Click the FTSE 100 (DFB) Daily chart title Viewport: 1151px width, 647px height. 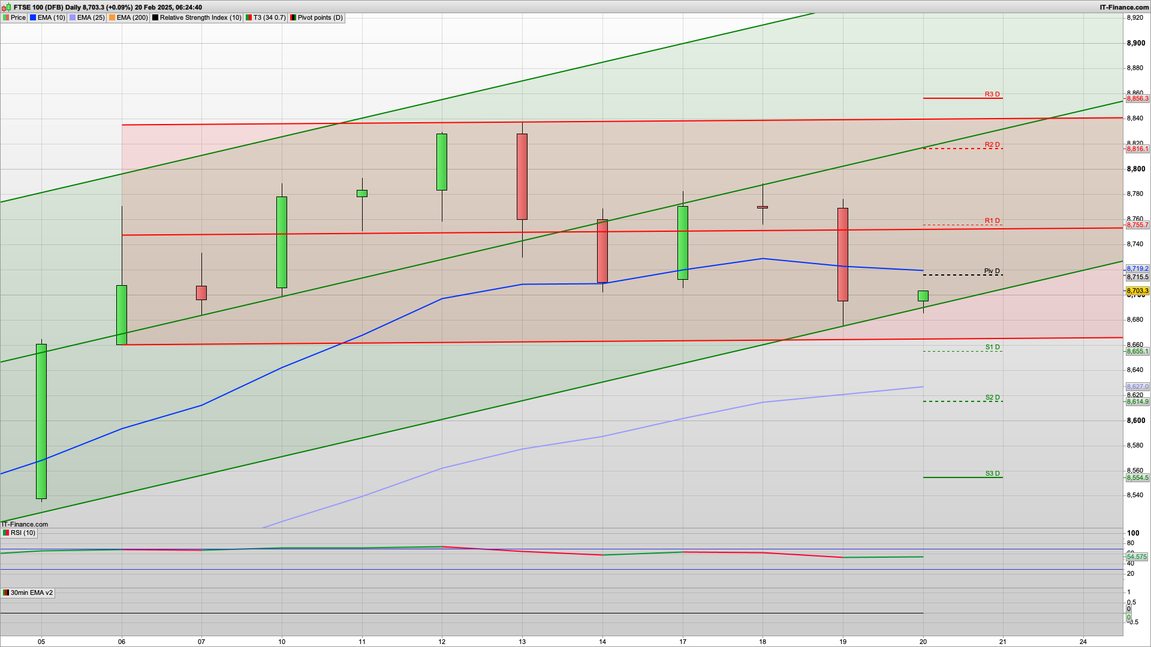[x=107, y=7]
